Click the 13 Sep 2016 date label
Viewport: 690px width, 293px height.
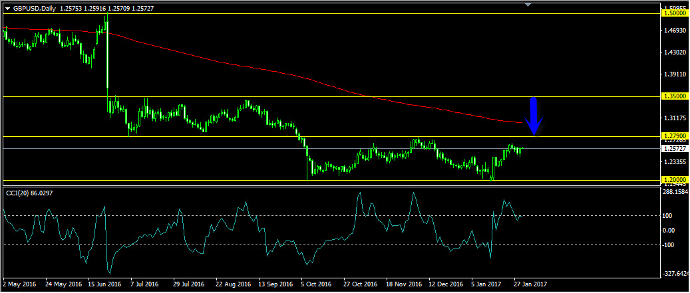coord(275,284)
